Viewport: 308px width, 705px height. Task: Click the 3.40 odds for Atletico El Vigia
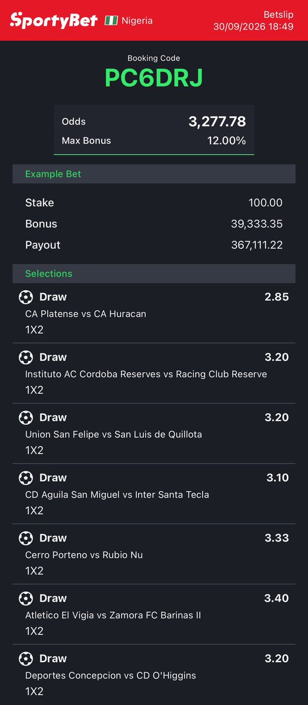click(277, 599)
